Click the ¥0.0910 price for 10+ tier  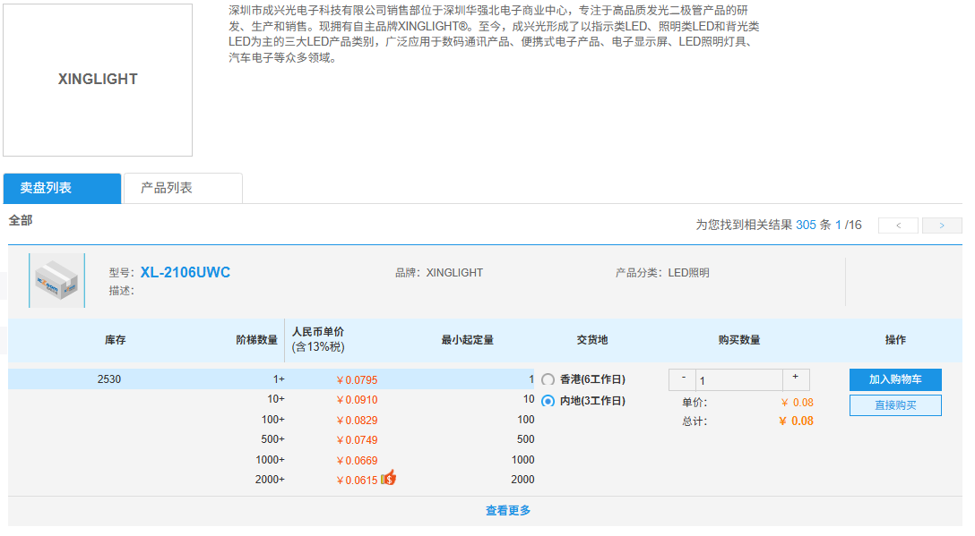pos(357,400)
